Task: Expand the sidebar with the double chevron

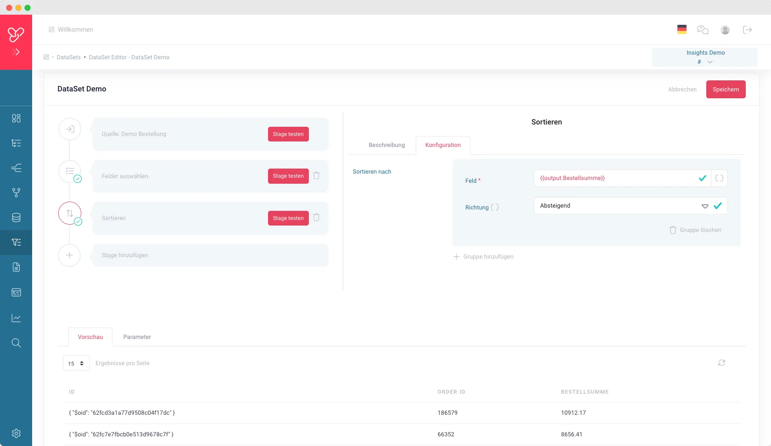Action: click(x=16, y=52)
